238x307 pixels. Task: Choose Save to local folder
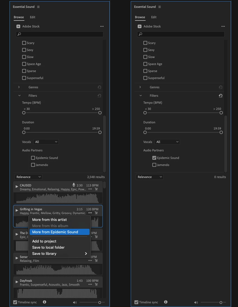coord(60,248)
